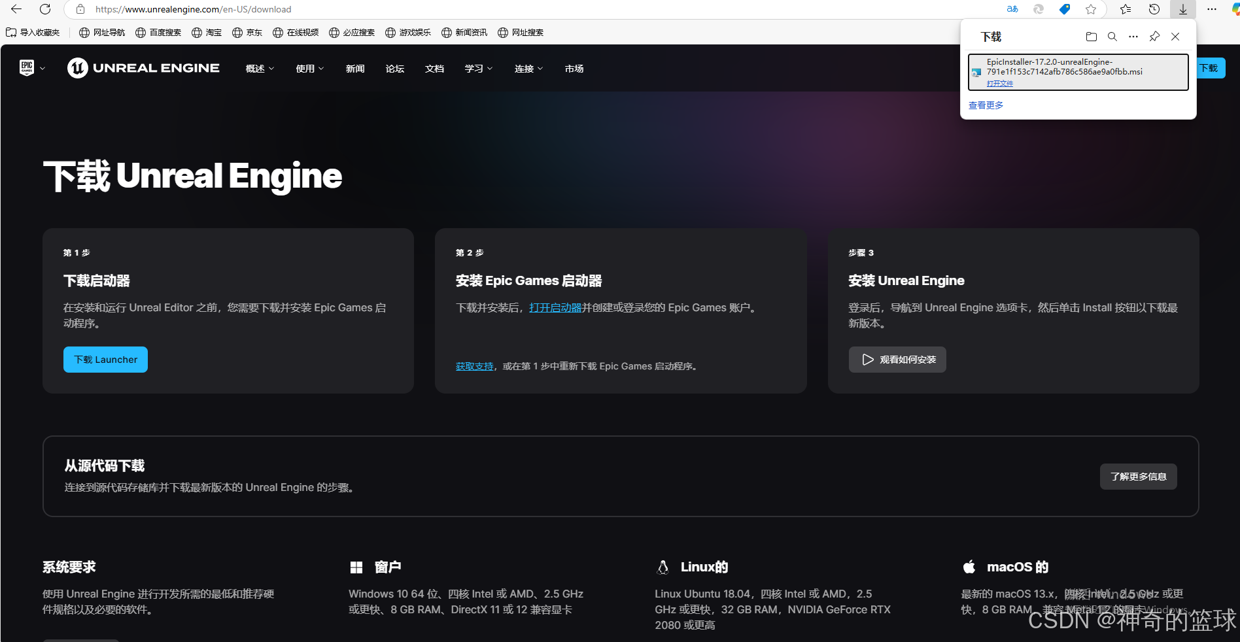The image size is (1240, 642).
Task: Reload the page with refresh icon
Action: (x=45, y=9)
